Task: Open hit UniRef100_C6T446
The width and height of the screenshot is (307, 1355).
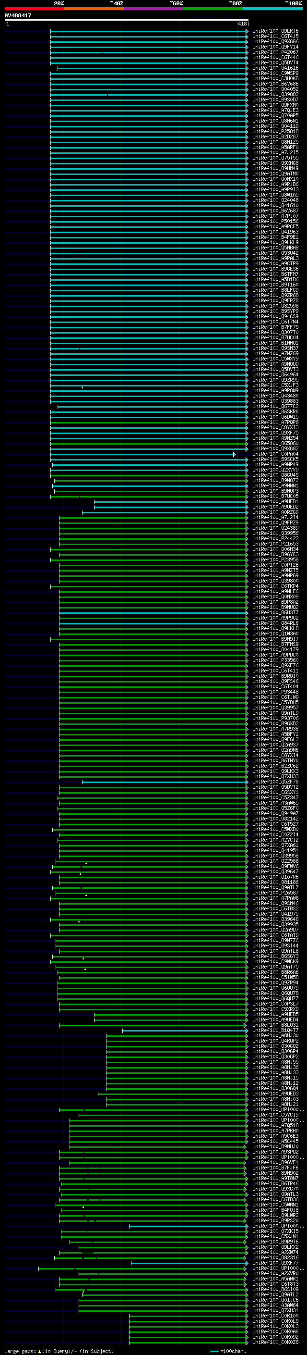Action: click(x=275, y=57)
